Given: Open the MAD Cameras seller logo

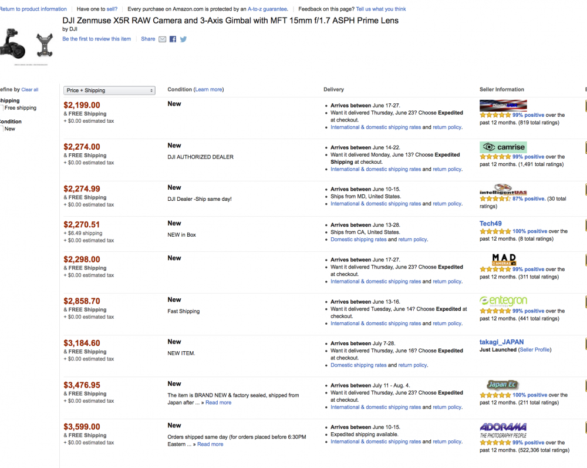Looking at the screenshot, I should [504, 259].
